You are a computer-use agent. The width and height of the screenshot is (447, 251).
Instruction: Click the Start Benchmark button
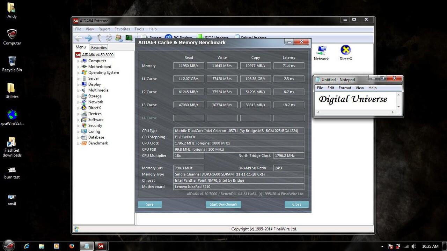click(223, 204)
